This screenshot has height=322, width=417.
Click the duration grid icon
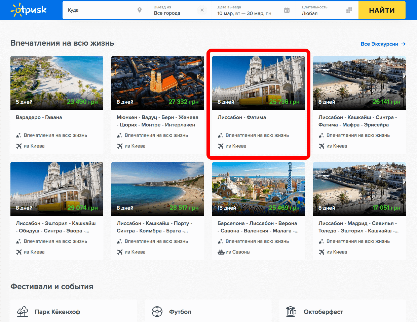point(349,10)
